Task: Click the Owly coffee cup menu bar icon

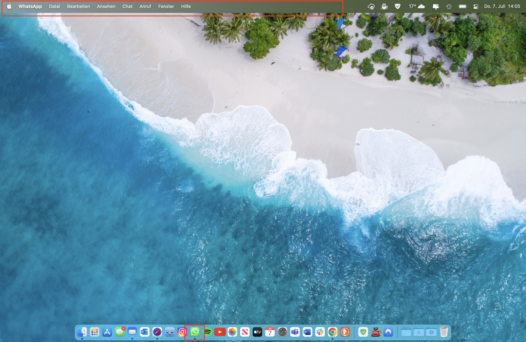Action: (384, 6)
